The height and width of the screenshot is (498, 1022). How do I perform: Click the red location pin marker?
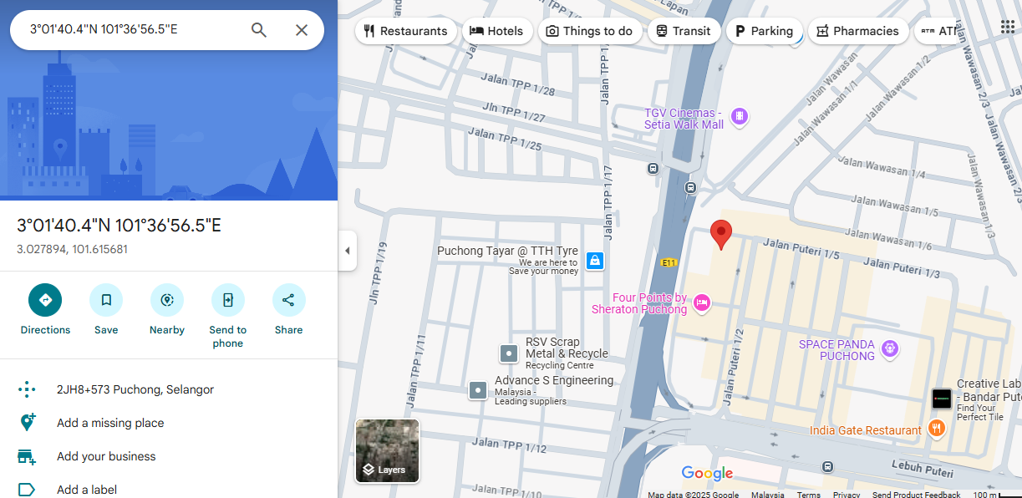720,235
